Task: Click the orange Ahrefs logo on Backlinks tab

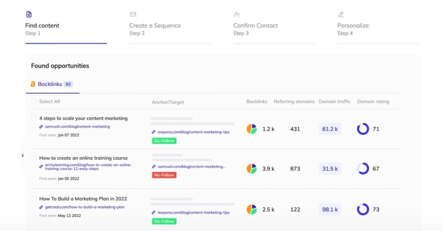Action: tap(32, 84)
